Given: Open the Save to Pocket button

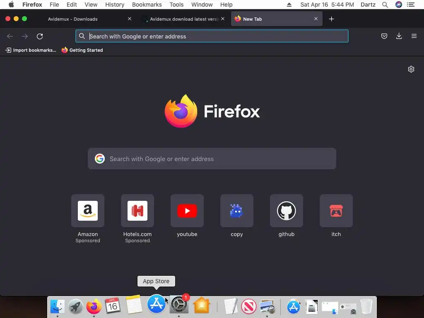Looking at the screenshot, I should [384, 36].
